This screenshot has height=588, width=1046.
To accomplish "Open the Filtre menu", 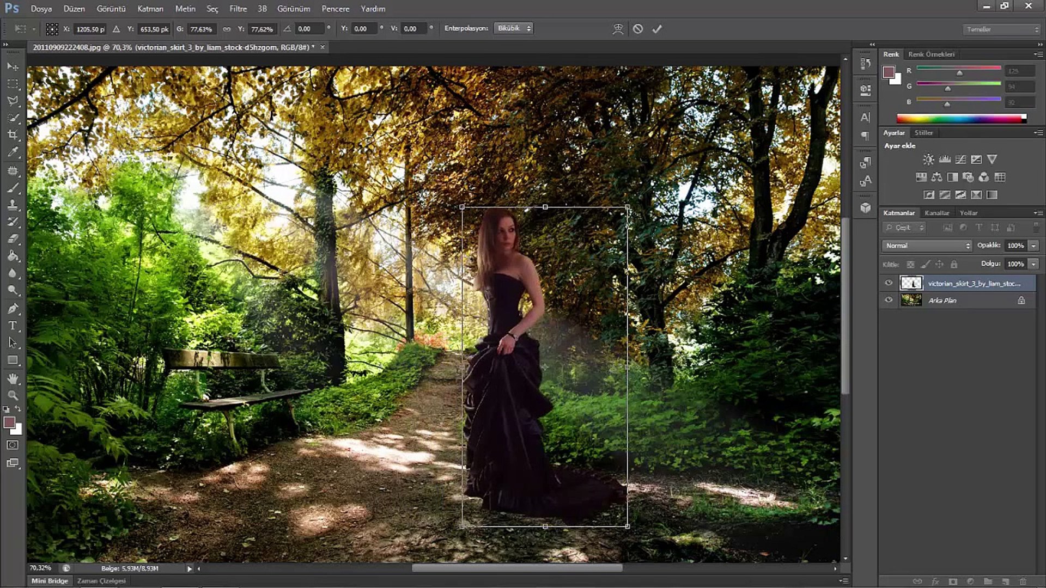I will (x=238, y=9).
